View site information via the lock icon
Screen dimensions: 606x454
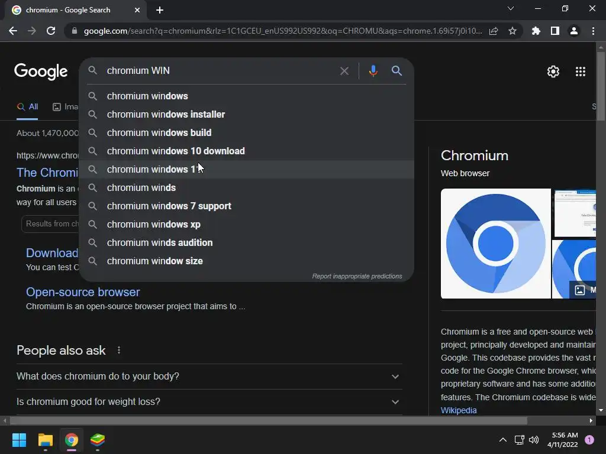click(x=74, y=31)
